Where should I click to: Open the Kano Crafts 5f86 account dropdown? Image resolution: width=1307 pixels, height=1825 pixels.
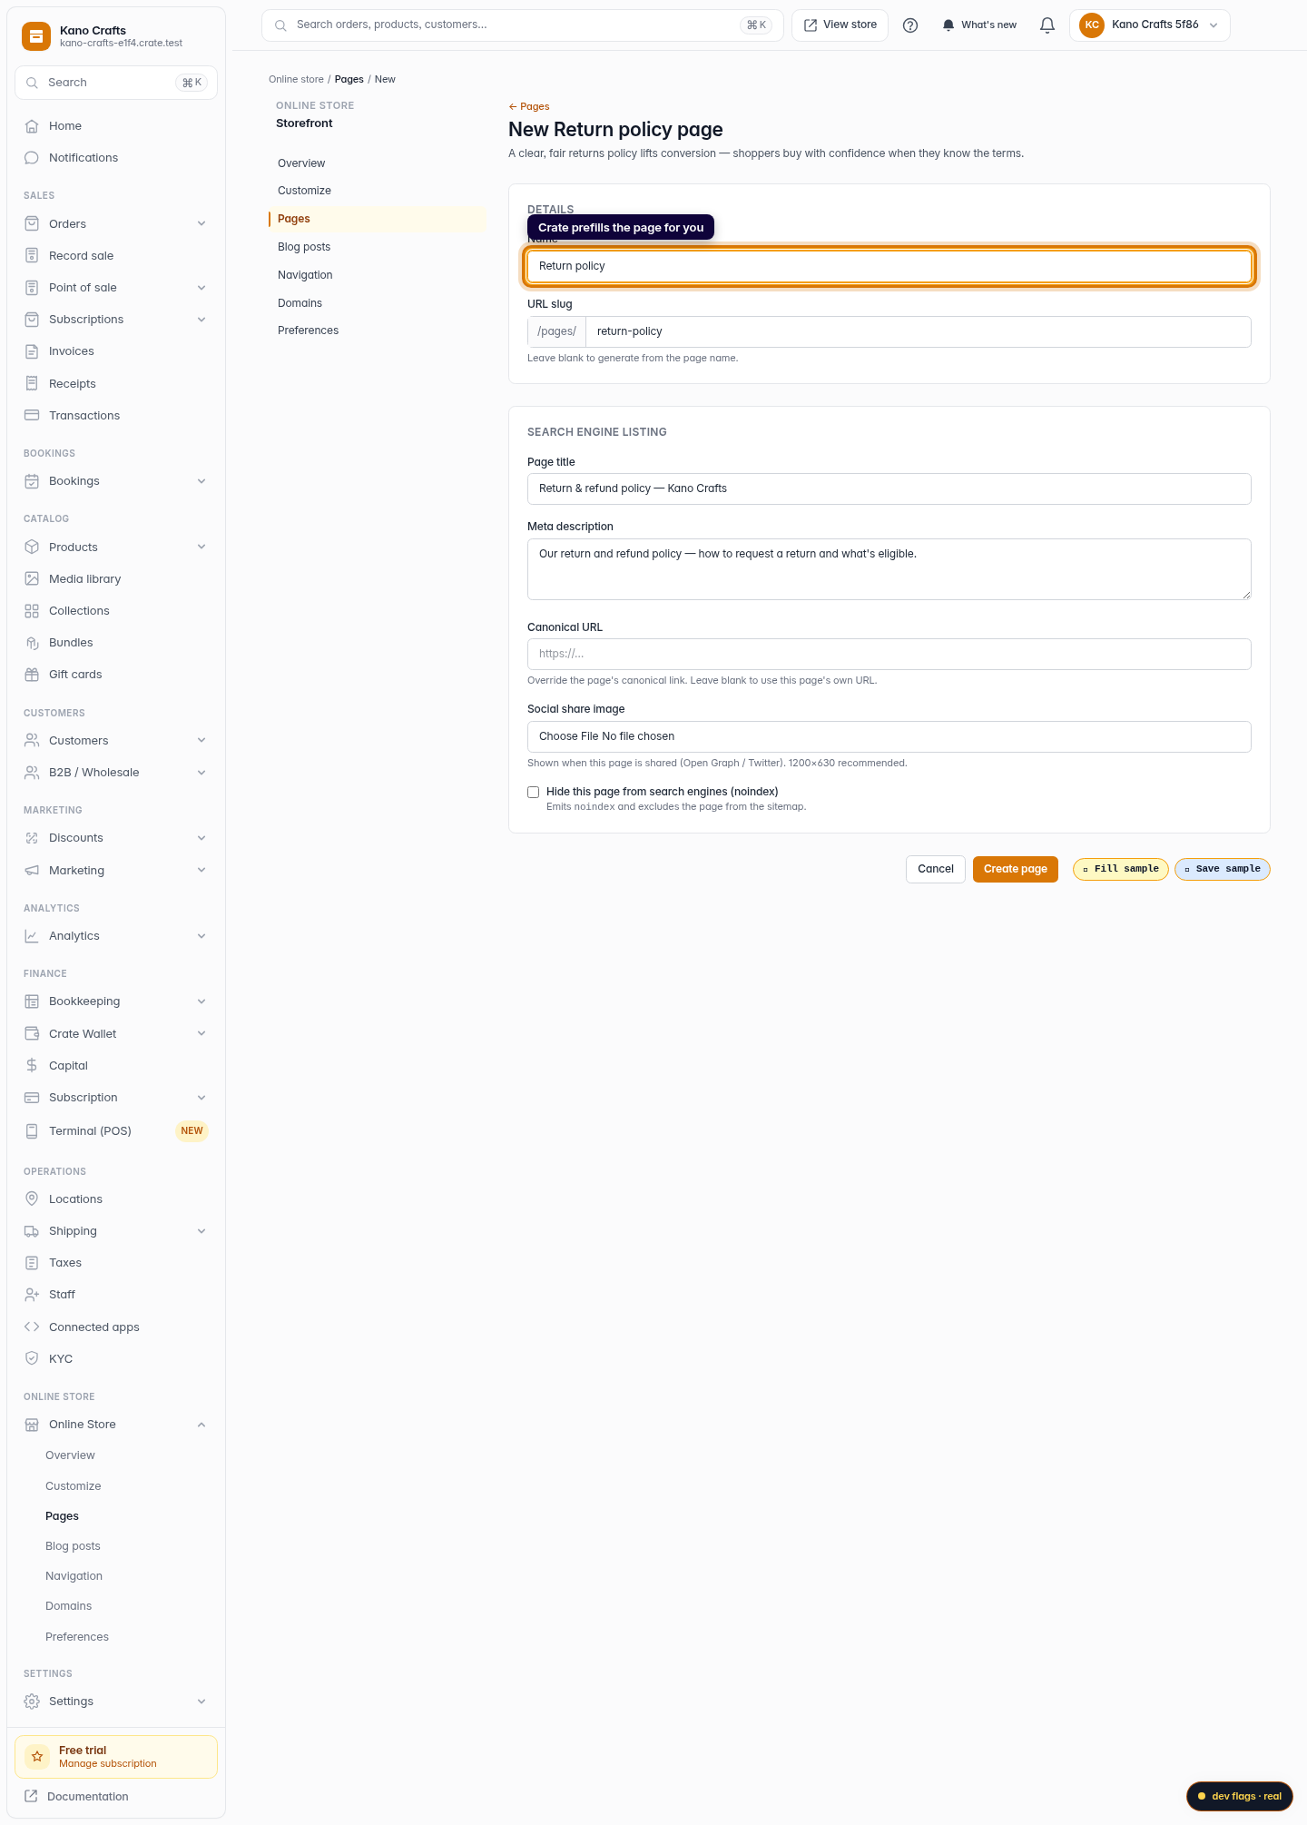pos(1150,25)
